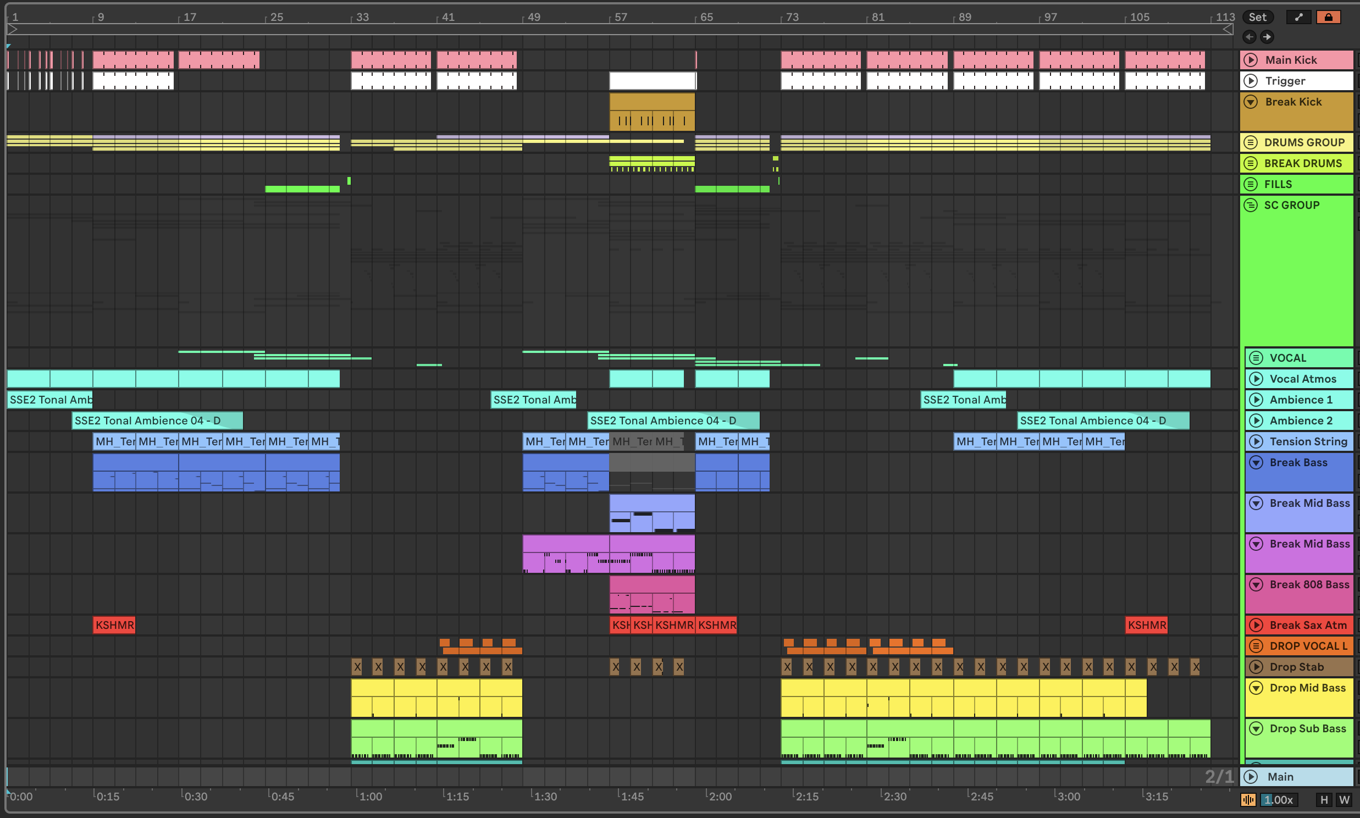
Task: Select first KSHMR clip on Break Sax track
Action: [114, 625]
